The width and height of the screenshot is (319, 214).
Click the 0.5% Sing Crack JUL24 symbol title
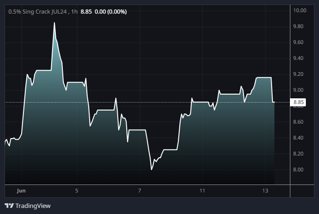(x=38, y=11)
